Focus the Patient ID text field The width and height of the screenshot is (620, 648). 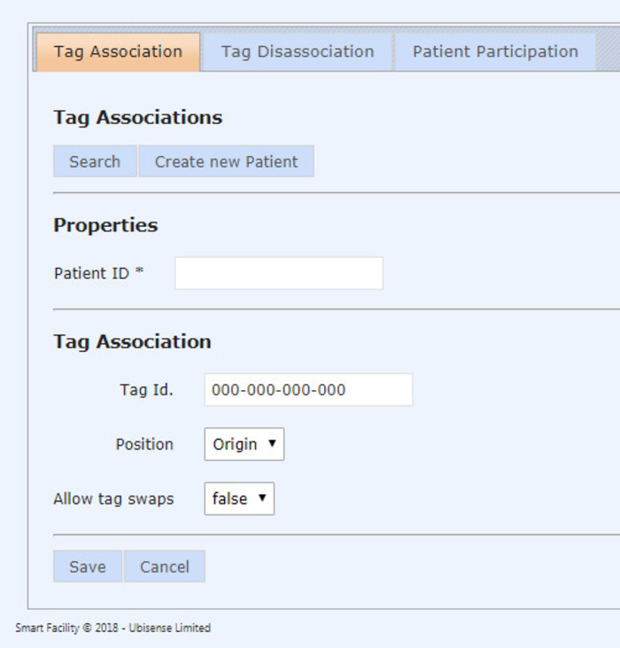pos(279,273)
